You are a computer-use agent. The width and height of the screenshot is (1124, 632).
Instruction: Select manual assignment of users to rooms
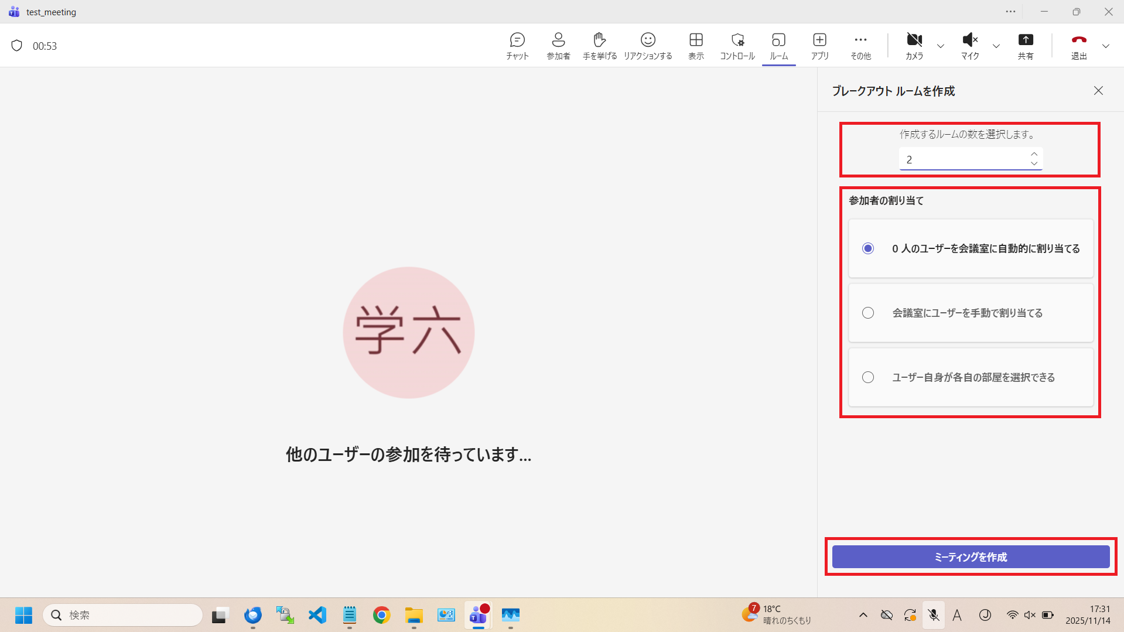coord(868,313)
